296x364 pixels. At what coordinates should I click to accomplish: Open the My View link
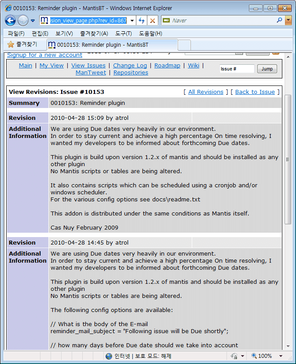(51, 66)
